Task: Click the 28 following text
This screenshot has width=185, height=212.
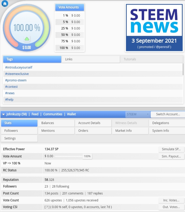Action: (60, 187)
